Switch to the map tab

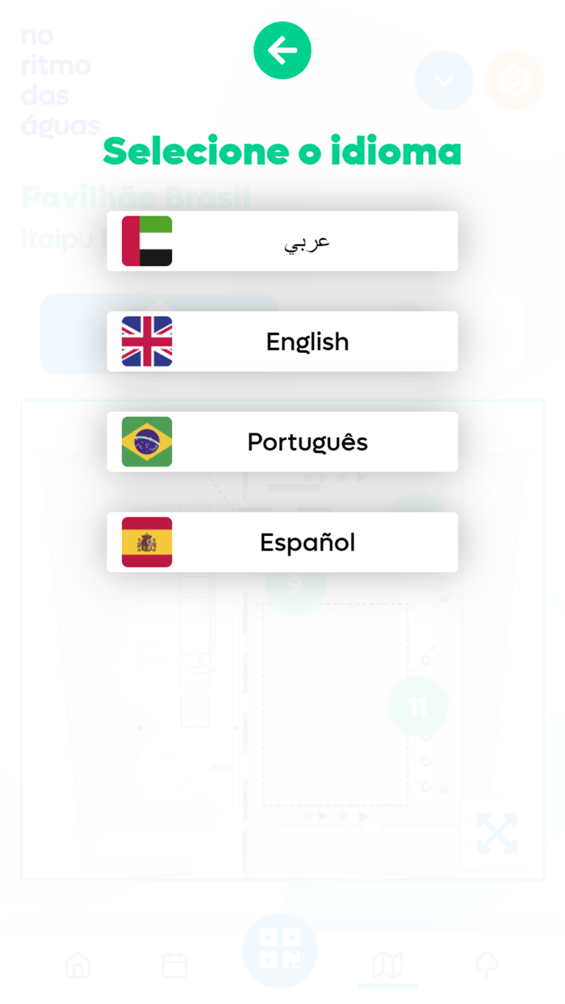(387, 964)
